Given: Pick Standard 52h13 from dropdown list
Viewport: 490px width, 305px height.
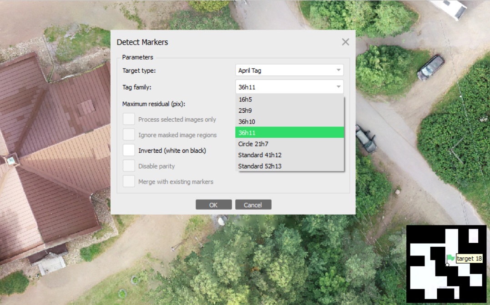Looking at the screenshot, I should [x=289, y=166].
